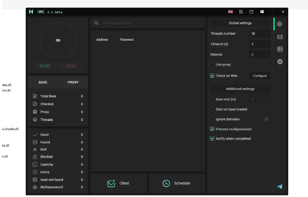Click the Threads layers icon
The height and width of the screenshot is (197, 308).
tap(35, 119)
